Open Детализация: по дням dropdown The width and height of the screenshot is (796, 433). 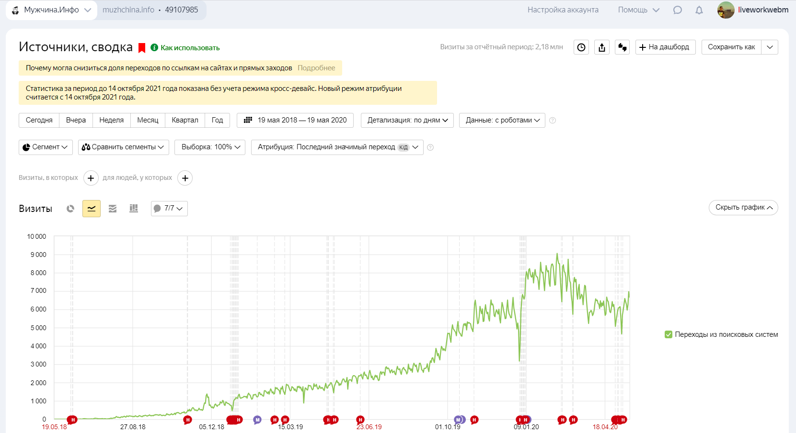click(408, 120)
